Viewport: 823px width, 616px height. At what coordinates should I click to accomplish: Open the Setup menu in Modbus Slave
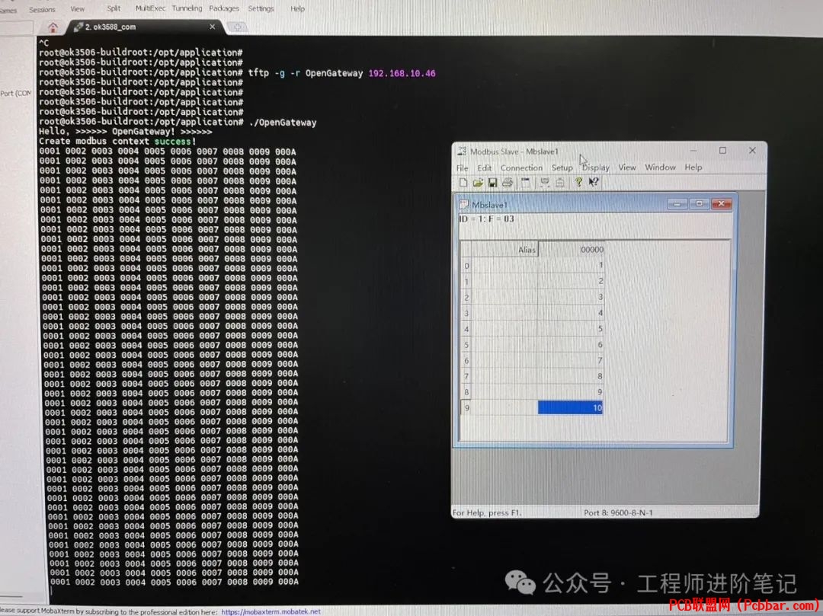(x=562, y=168)
